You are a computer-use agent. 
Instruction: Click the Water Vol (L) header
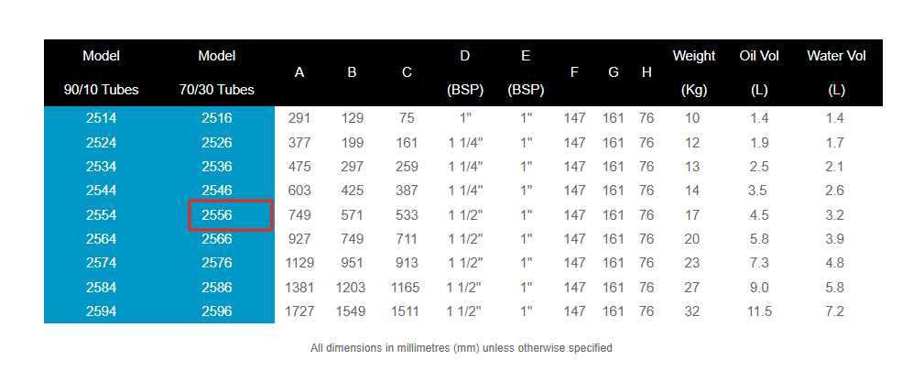click(x=836, y=72)
